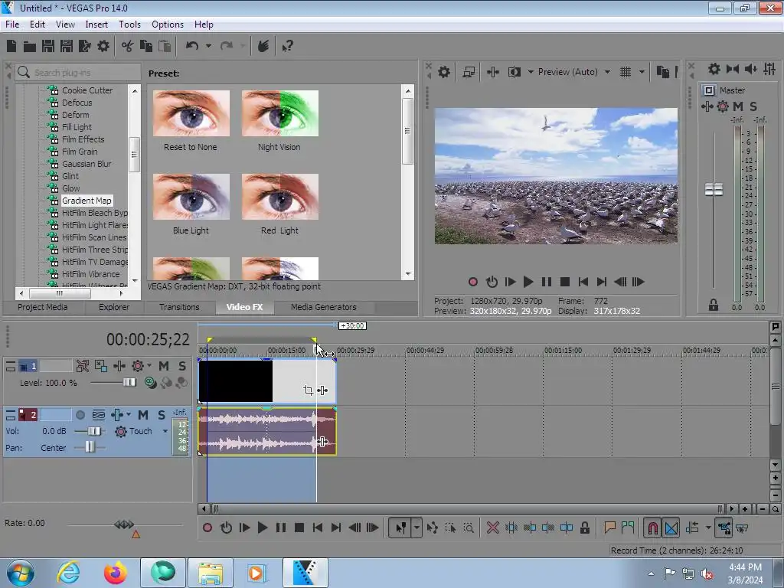Open a project with the folder icon
This screenshot has height=588, width=784.
pyautogui.click(x=30, y=47)
